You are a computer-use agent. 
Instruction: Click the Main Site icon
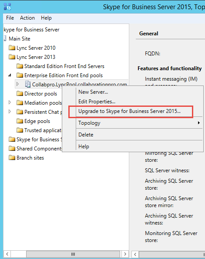[x=5, y=38]
